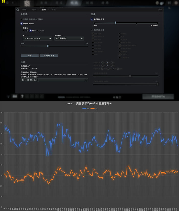Click the render quality slider handle

[x=115, y=23]
